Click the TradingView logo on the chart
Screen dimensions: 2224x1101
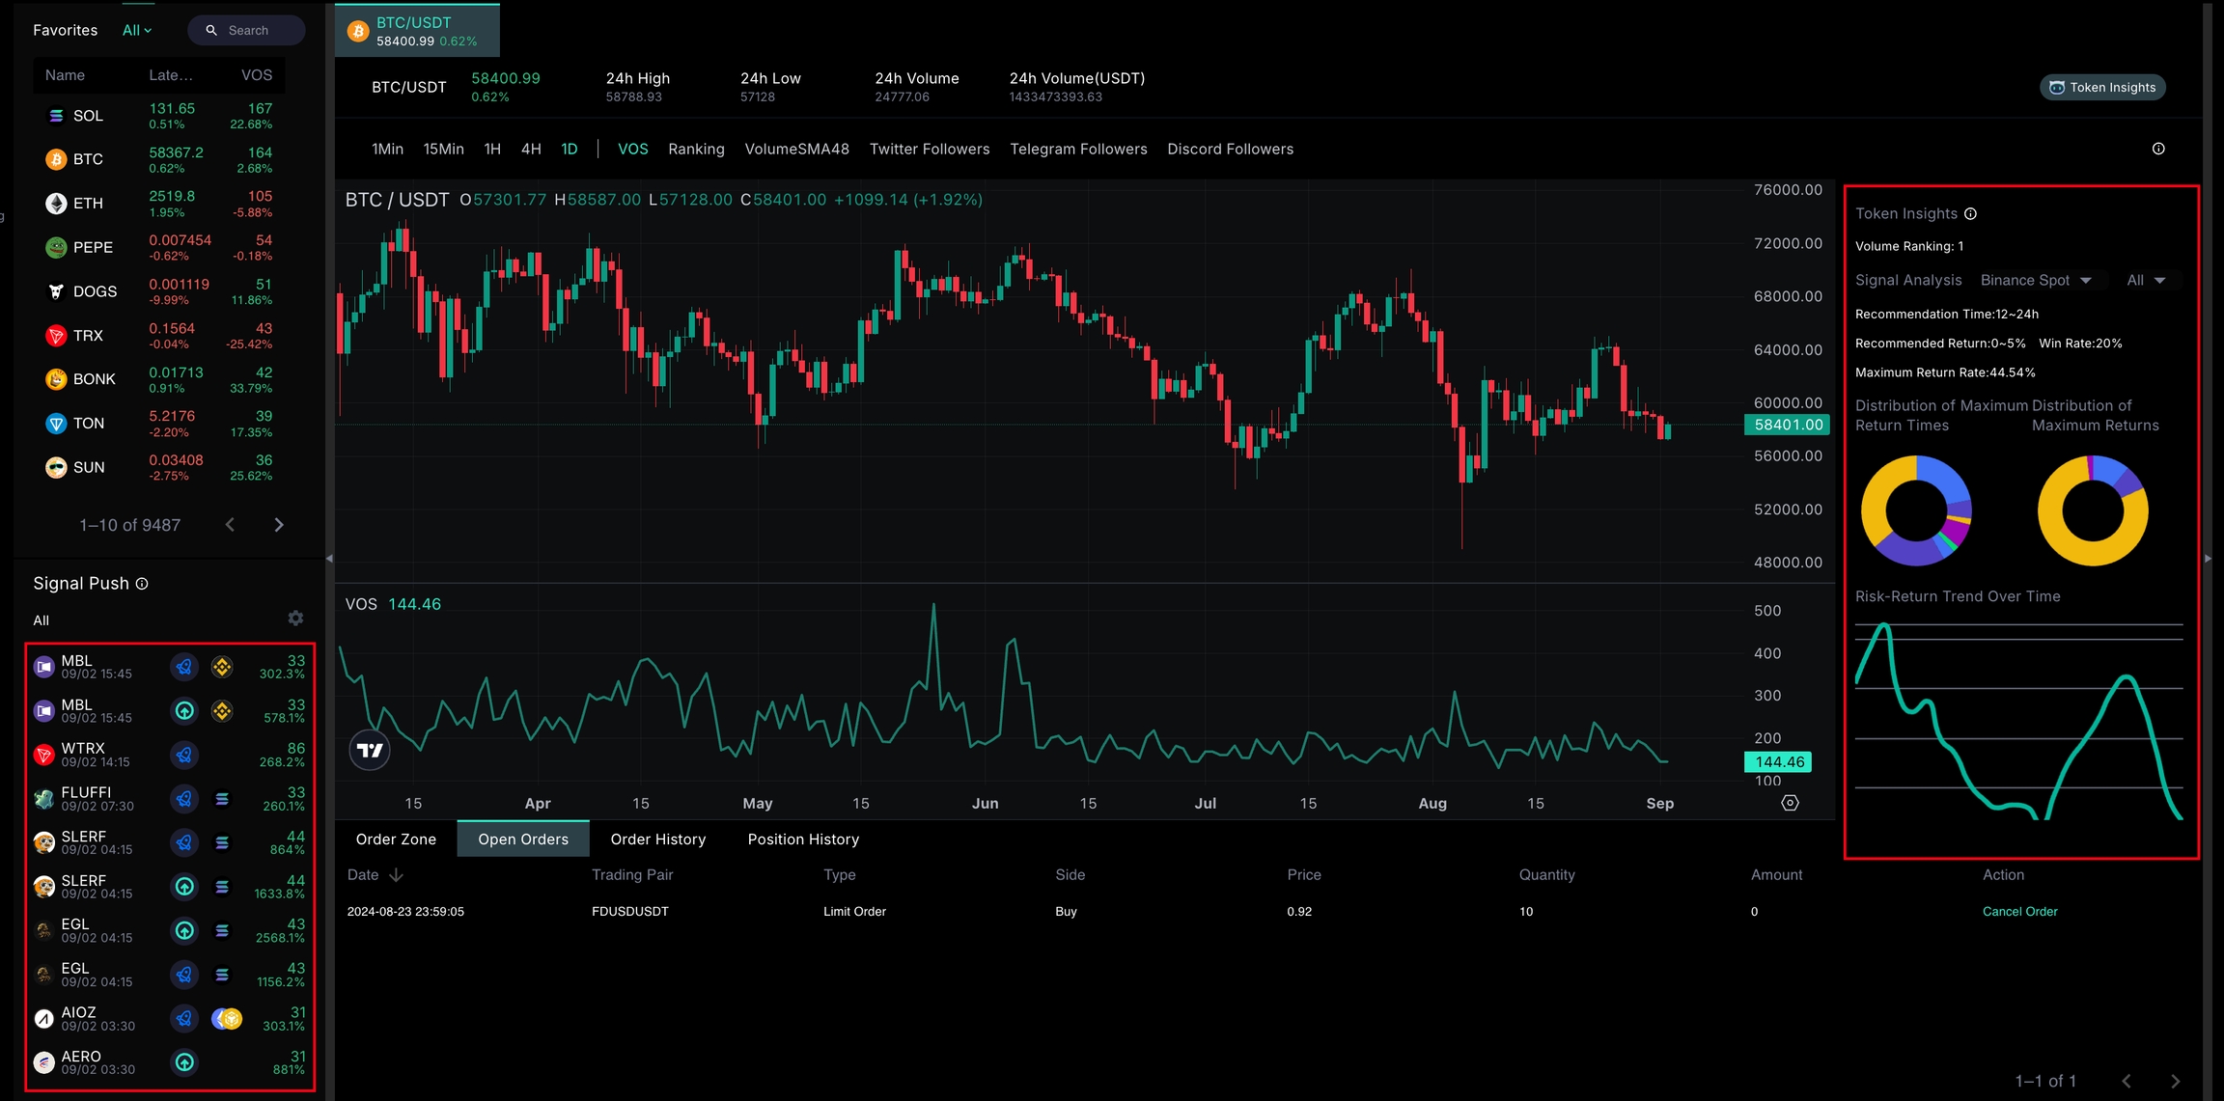click(370, 750)
